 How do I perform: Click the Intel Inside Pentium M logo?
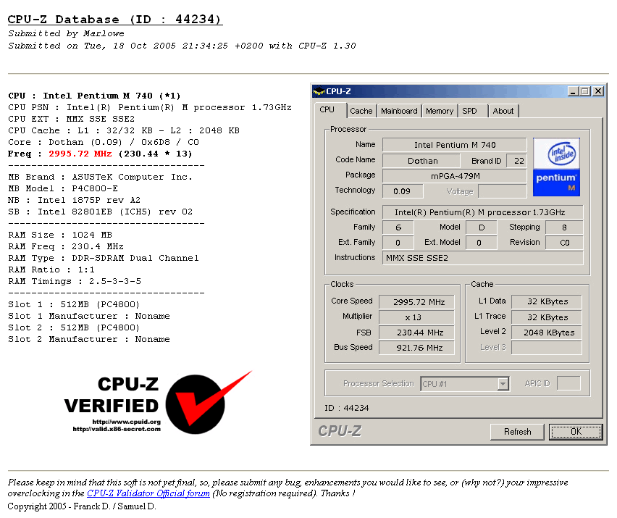coord(556,167)
